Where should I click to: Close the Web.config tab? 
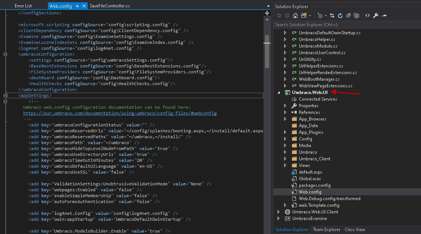(x=84, y=6)
